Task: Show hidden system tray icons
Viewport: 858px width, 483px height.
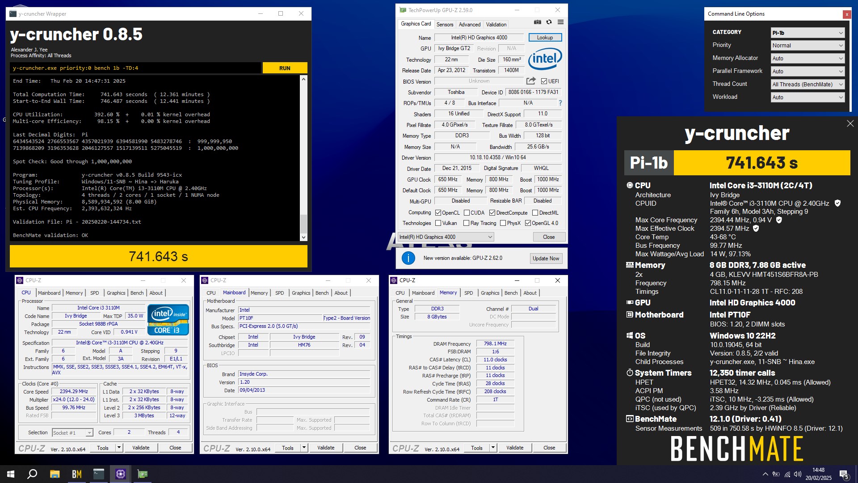Action: pos(765,474)
